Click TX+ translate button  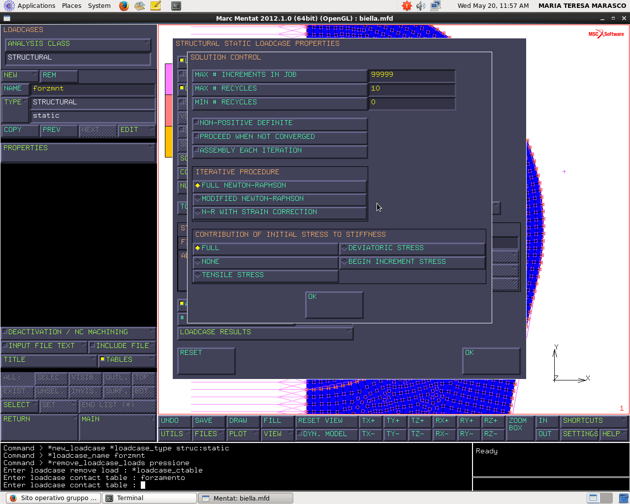[371, 421]
